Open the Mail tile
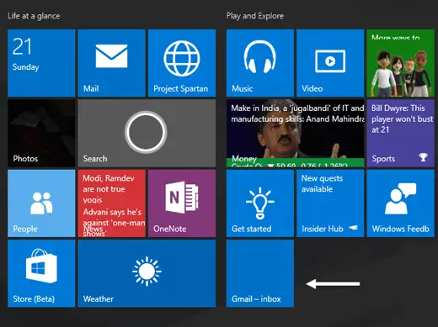This screenshot has height=327, width=438. pyautogui.click(x=111, y=63)
